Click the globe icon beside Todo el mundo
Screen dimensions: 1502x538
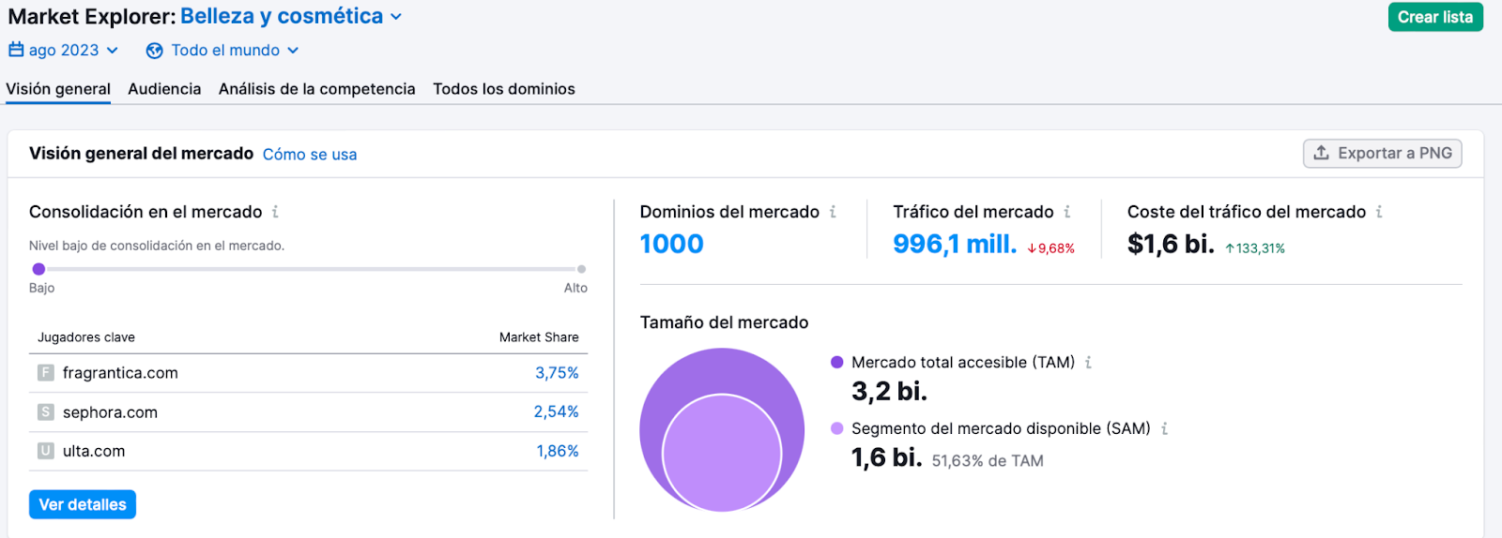(x=155, y=51)
